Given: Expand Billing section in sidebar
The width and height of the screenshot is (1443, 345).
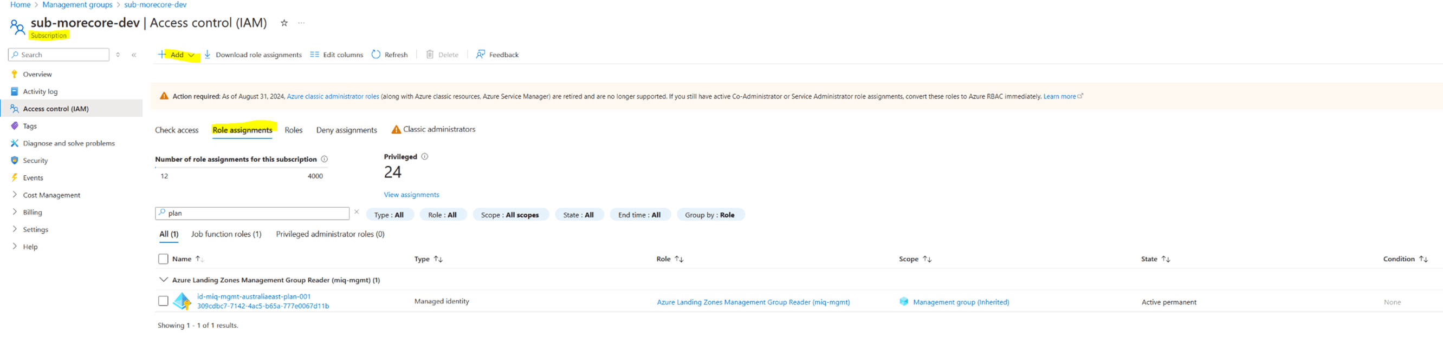Looking at the screenshot, I should (x=15, y=212).
